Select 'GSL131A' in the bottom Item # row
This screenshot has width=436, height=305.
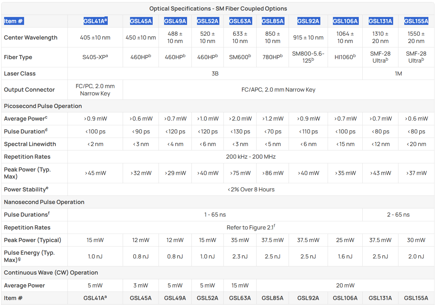[x=380, y=298]
